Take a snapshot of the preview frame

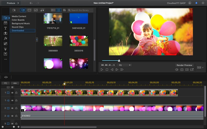point(182,70)
